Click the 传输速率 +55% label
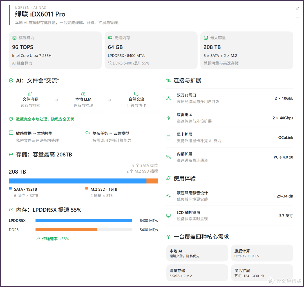This screenshot has height=287, width=304. 55,239
